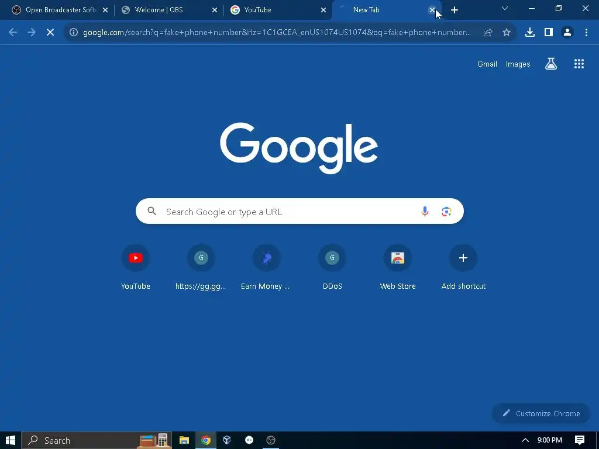Screen dimensions: 599x449
Task: Open the notification center icon
Action: click(x=580, y=440)
